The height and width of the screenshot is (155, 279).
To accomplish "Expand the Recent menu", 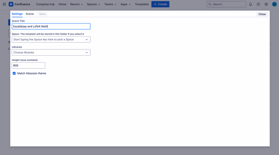I will pyautogui.click(x=76, y=4).
